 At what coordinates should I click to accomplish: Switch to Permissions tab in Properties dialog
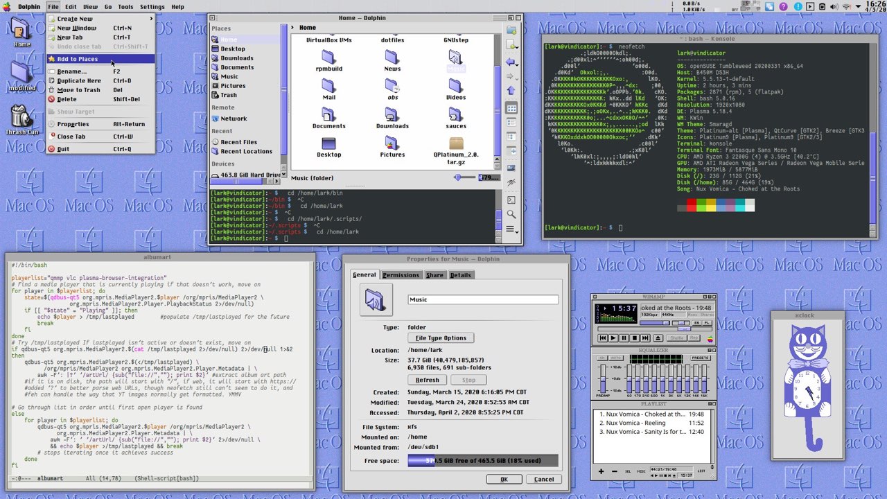click(x=401, y=275)
